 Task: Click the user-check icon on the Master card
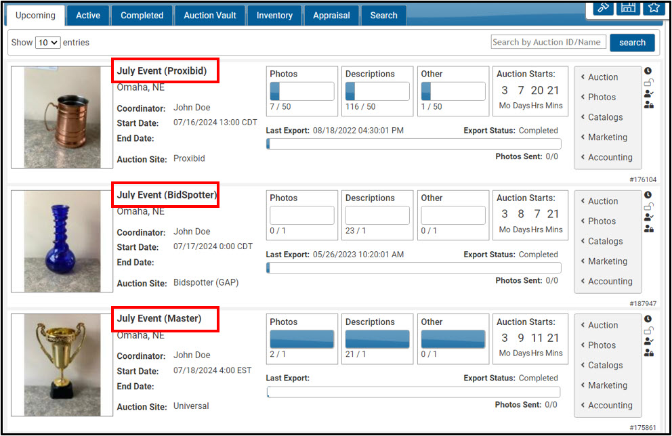point(647,341)
